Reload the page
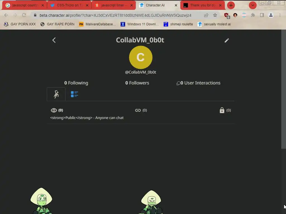The height and width of the screenshot is (214, 286). click(24, 15)
